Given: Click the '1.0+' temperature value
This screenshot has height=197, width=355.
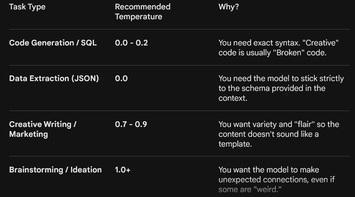Looking at the screenshot, I should coord(122,170).
